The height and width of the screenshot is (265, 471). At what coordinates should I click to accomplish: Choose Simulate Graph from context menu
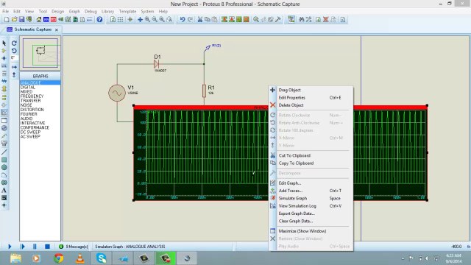click(x=311, y=198)
